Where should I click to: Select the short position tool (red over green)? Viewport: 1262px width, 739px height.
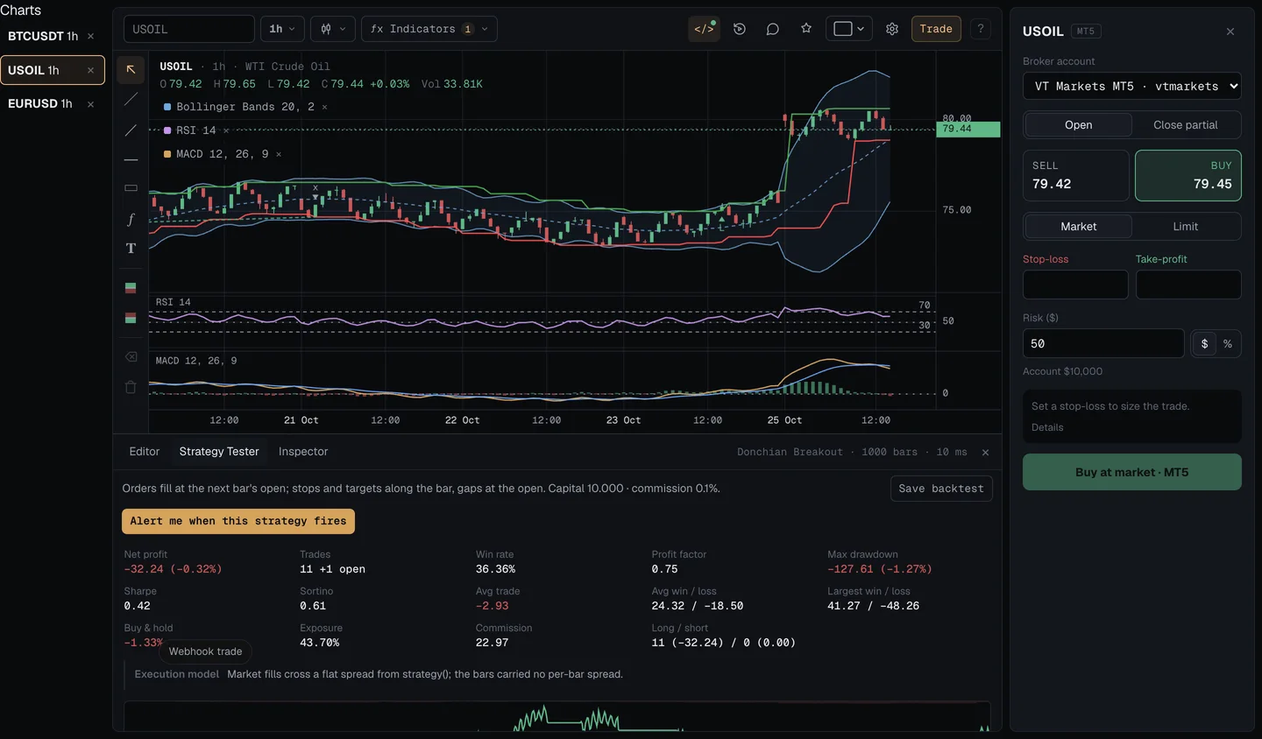131,318
